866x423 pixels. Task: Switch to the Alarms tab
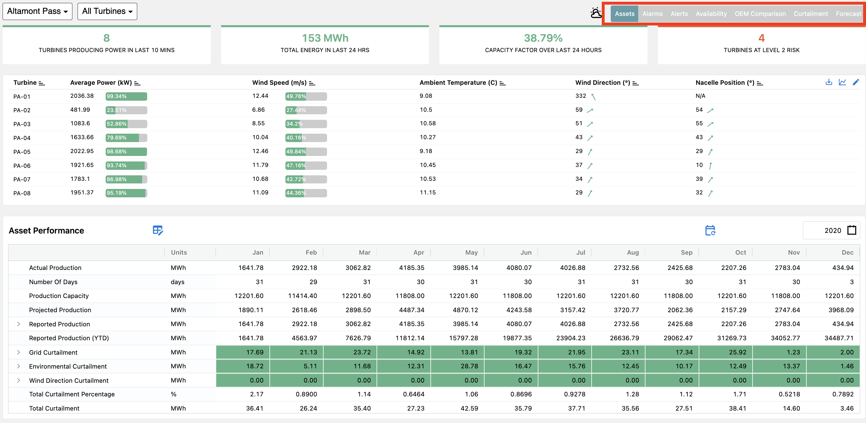click(x=652, y=14)
